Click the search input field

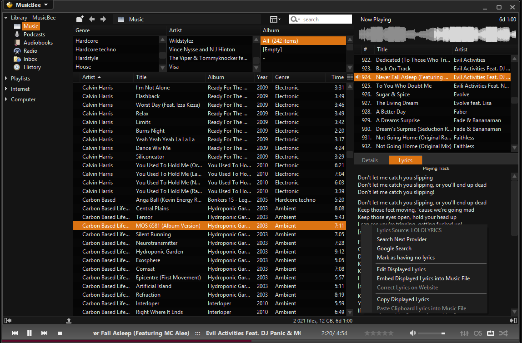(x=325, y=20)
